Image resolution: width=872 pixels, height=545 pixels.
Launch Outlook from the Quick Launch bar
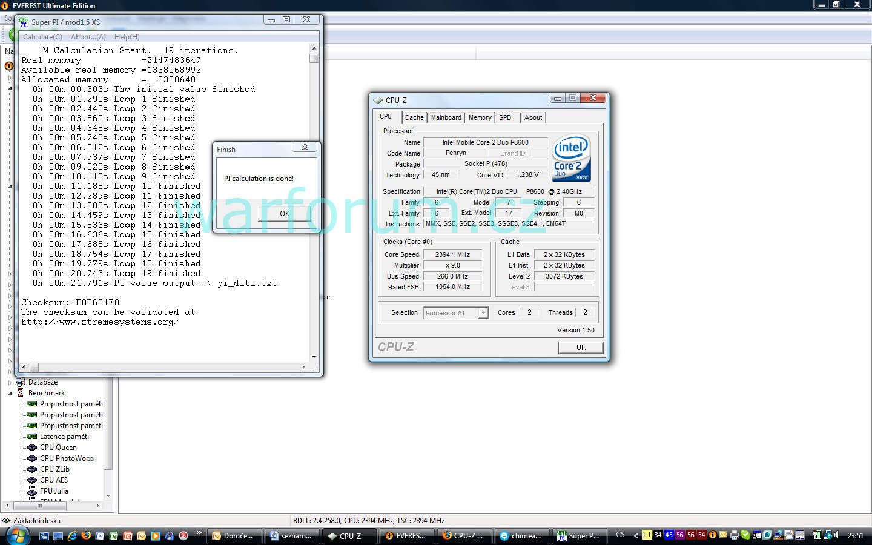click(x=142, y=536)
